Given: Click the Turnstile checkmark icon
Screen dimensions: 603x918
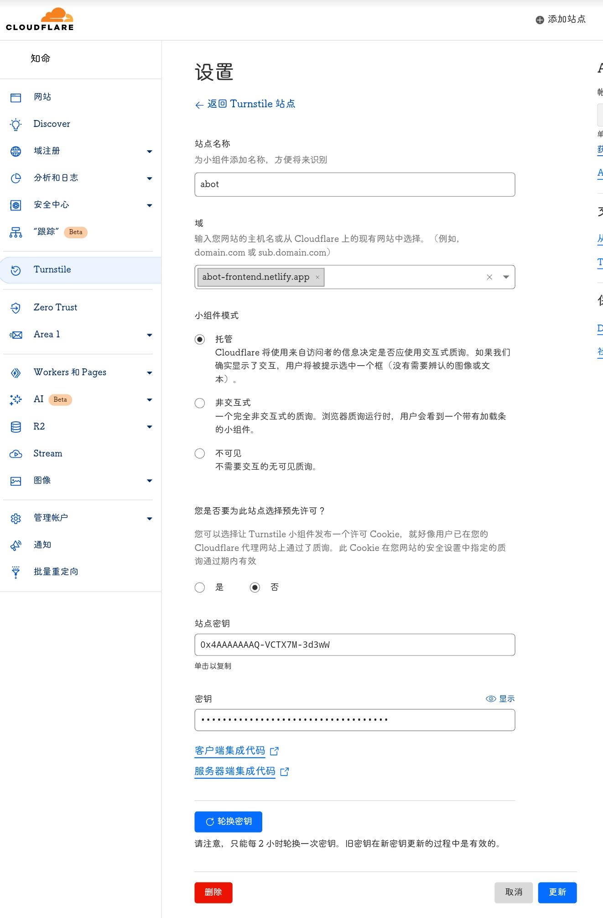Looking at the screenshot, I should tap(16, 270).
